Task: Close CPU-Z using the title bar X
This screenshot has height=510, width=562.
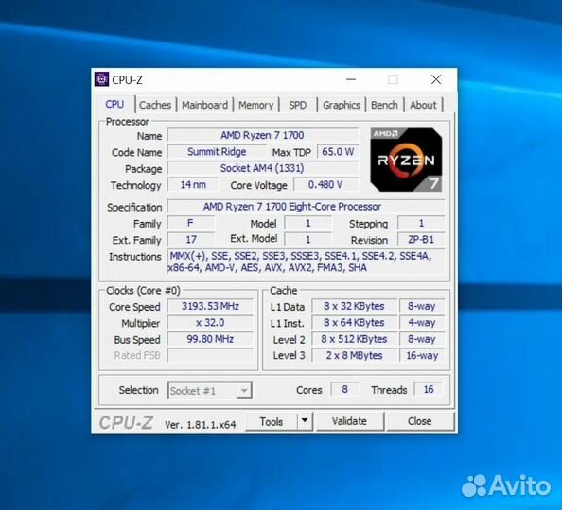Action: pyautogui.click(x=436, y=79)
